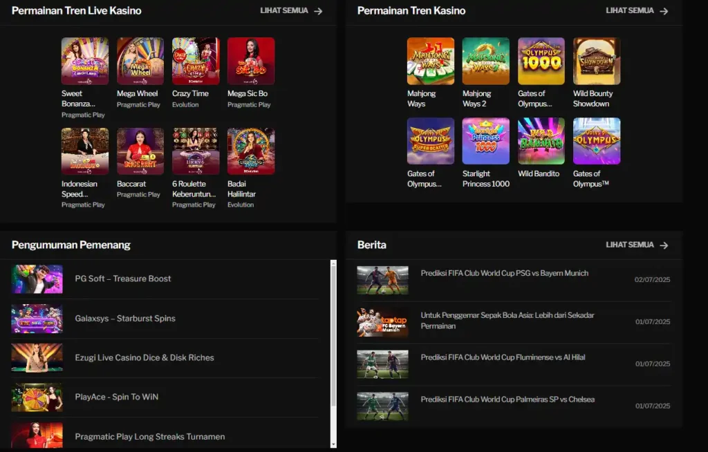Click arrow next to Berita Lihat Semua
Viewport: 708px width, 452px height.
(664, 245)
